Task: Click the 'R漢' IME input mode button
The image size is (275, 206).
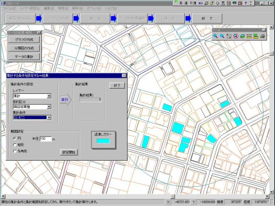Action: tap(193, 3)
